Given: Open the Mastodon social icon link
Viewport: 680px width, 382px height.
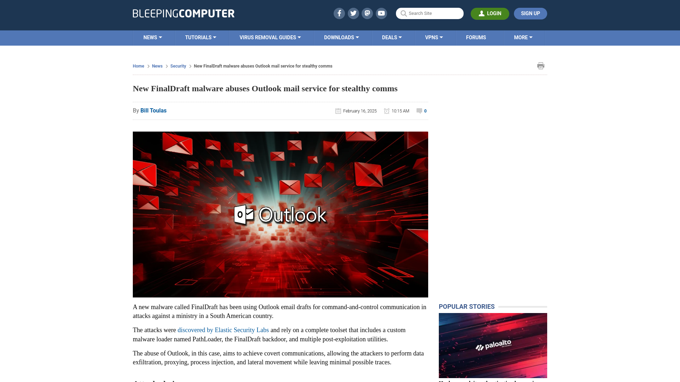Looking at the screenshot, I should click(368, 13).
